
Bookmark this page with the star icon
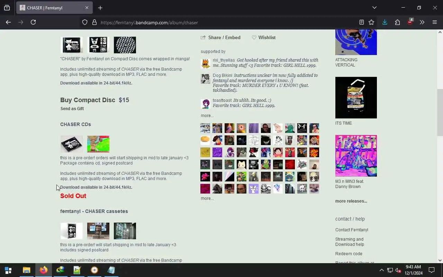pyautogui.click(x=371, y=22)
